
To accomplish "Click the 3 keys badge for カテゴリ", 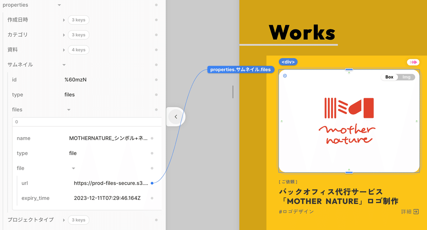I will click(x=79, y=35).
